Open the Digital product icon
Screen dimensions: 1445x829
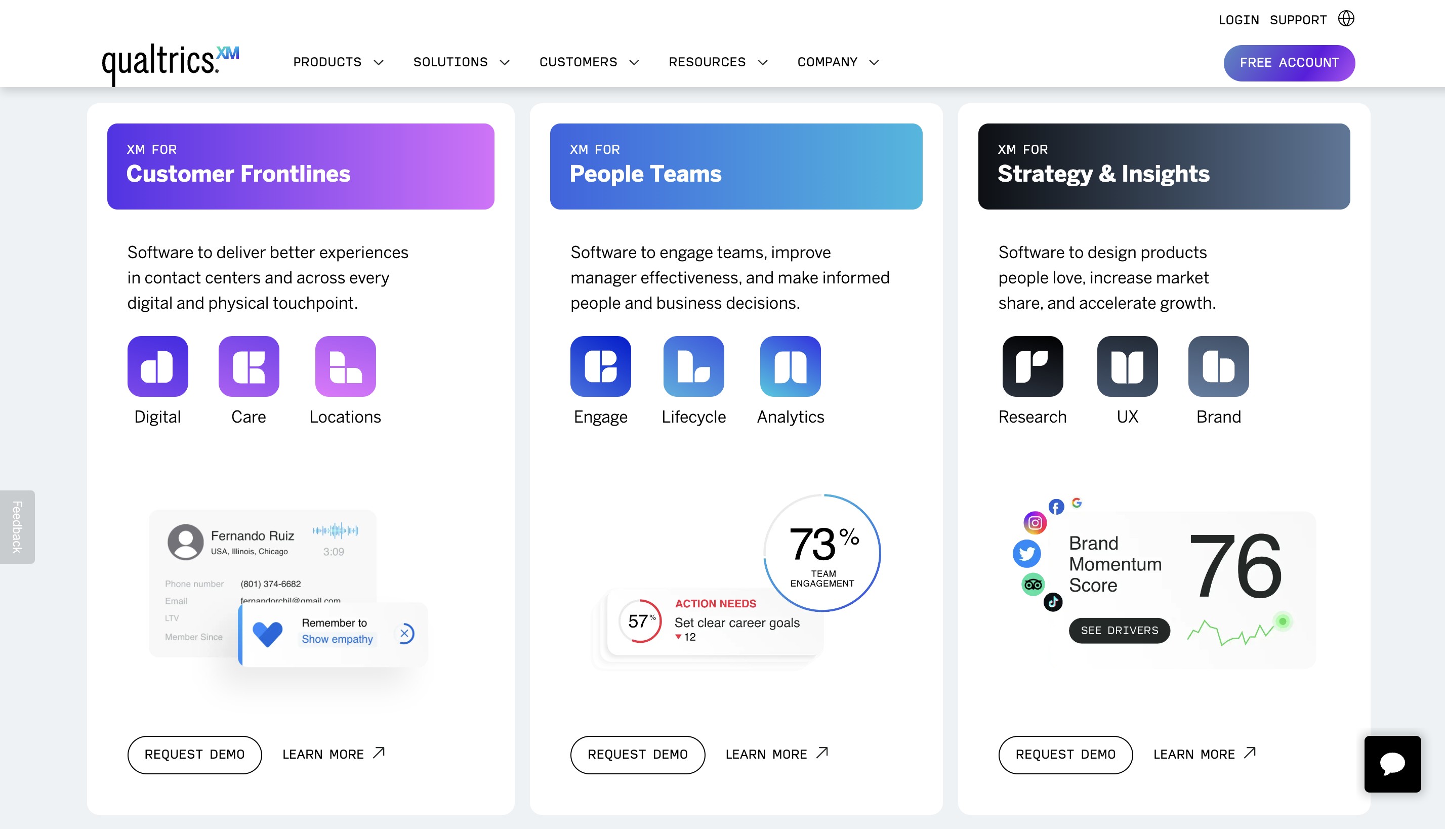pos(158,366)
